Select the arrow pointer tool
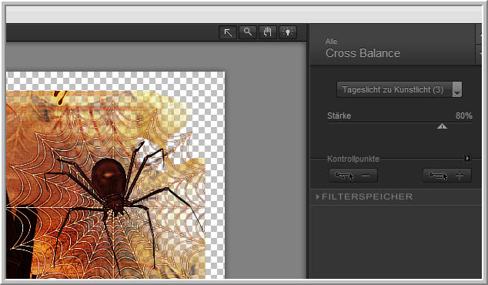488x285 pixels. click(x=228, y=32)
